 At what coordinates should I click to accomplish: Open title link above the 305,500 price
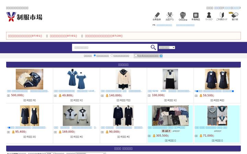(x=166, y=128)
